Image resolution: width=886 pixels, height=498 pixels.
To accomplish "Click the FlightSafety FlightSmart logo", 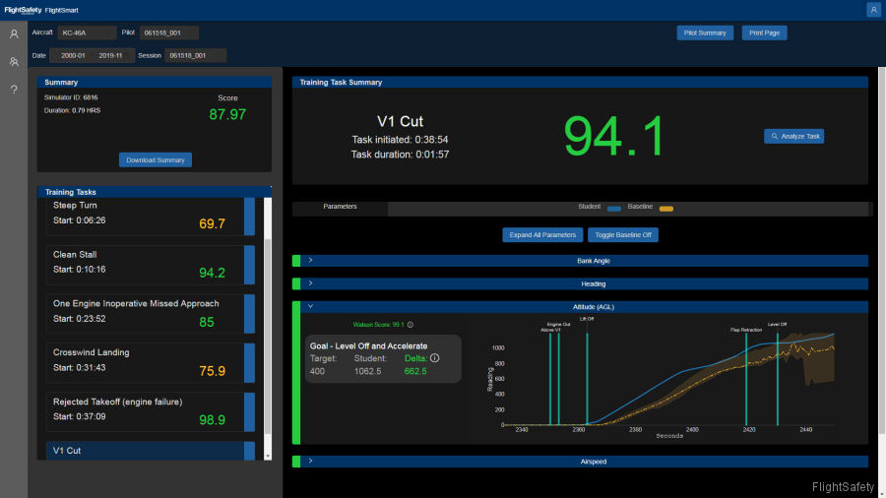I will click(x=41, y=10).
